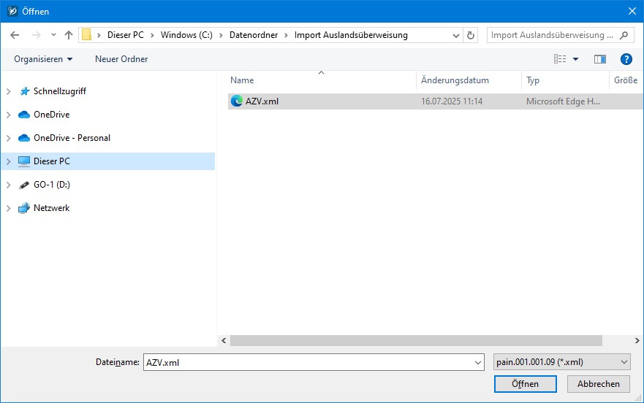
Task: Select the AZV.xml file
Action: (x=436, y=101)
